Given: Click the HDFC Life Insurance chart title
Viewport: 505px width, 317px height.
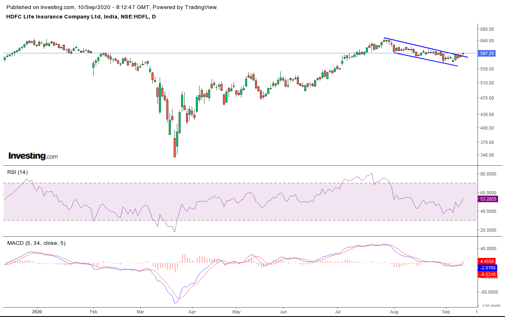Looking at the screenshot, I should click(x=81, y=17).
